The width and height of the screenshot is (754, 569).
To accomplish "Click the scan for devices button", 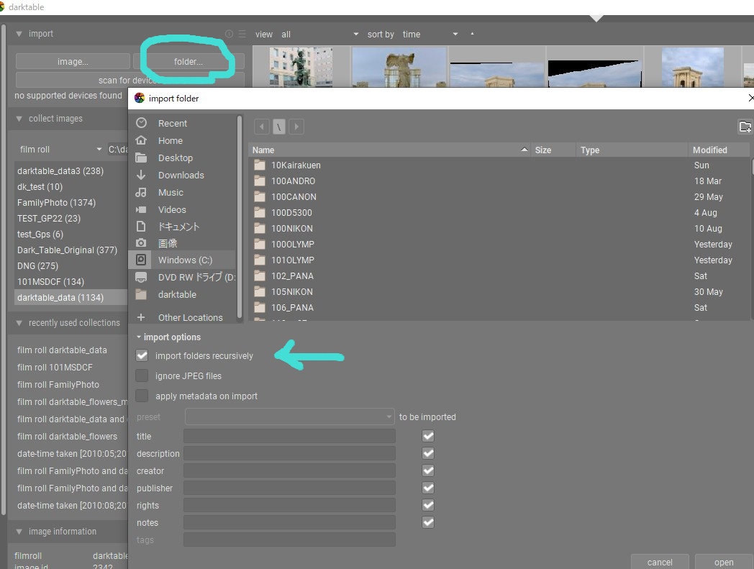I will point(130,80).
